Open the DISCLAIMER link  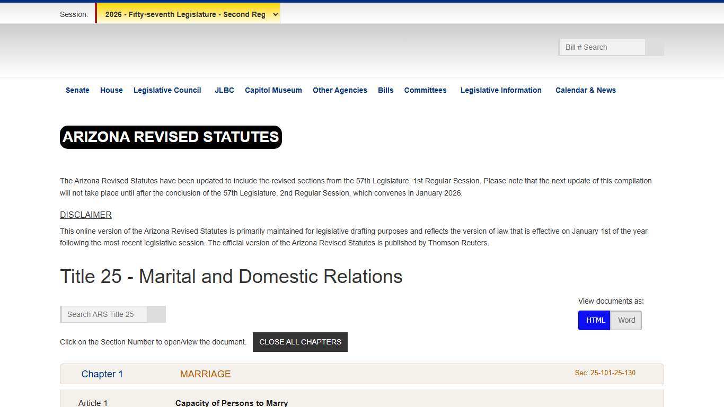click(x=85, y=215)
